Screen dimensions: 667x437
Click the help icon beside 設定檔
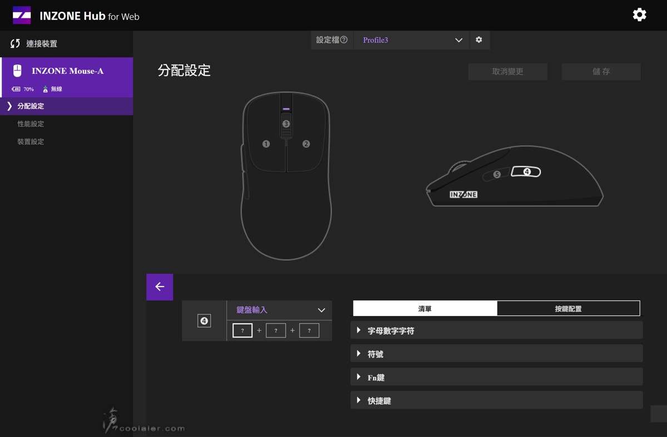point(344,40)
